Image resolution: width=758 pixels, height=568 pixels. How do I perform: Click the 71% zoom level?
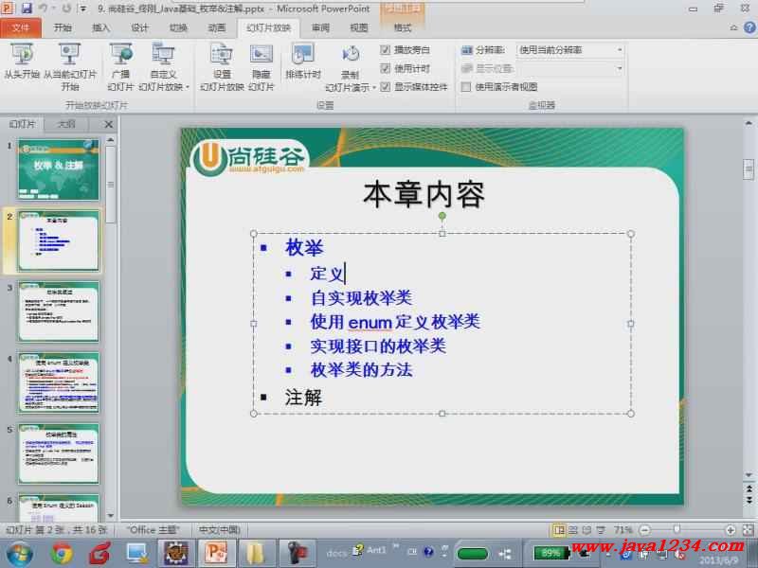click(623, 530)
